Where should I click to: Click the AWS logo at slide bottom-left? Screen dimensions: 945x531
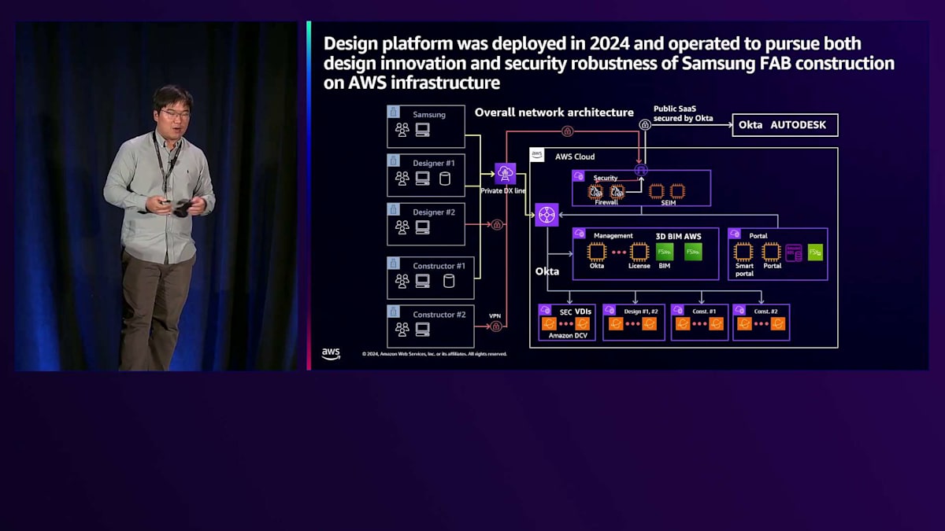[331, 353]
